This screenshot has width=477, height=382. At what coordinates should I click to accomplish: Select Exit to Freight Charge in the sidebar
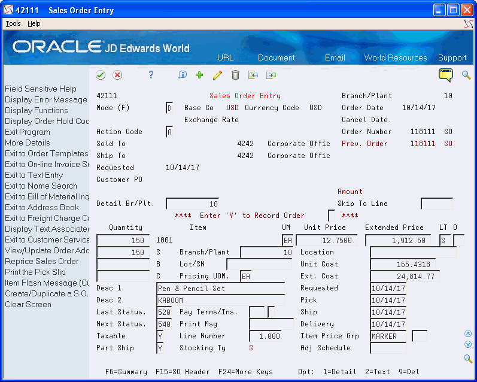click(x=47, y=218)
